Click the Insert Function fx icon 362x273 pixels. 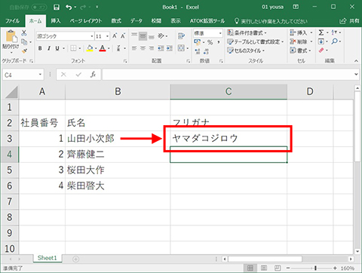pos(94,75)
